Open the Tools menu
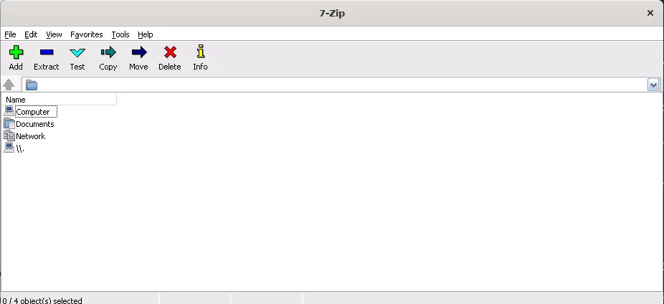 click(x=120, y=34)
